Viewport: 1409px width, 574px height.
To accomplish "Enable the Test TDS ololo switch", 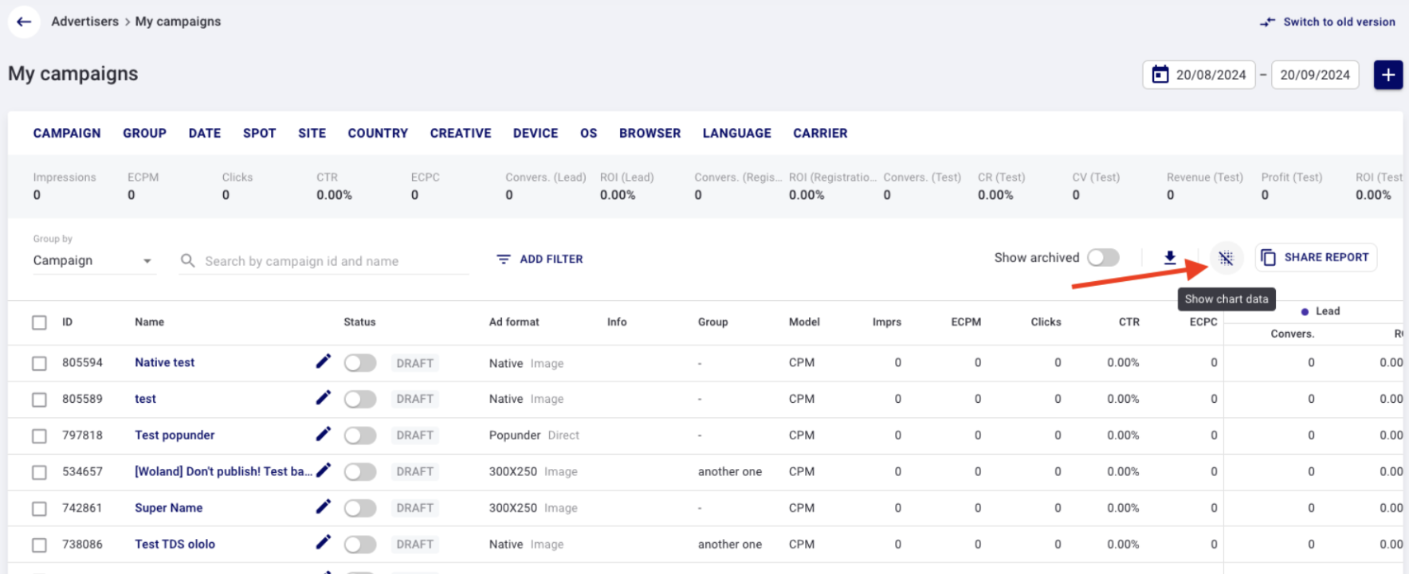I will (x=360, y=545).
